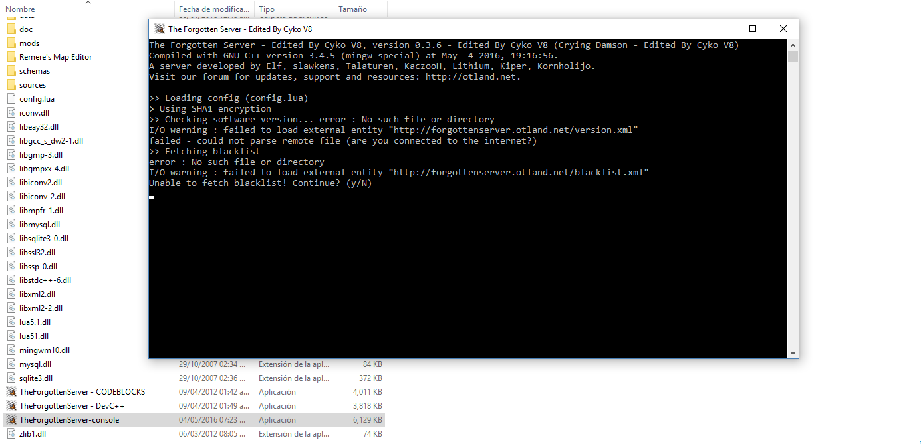921x444 pixels.
Task: Select the config.lua file icon
Action: pos(11,99)
